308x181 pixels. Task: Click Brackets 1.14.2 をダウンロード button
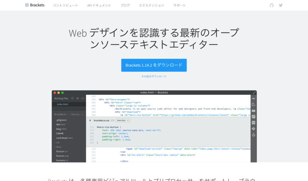pyautogui.click(x=154, y=65)
